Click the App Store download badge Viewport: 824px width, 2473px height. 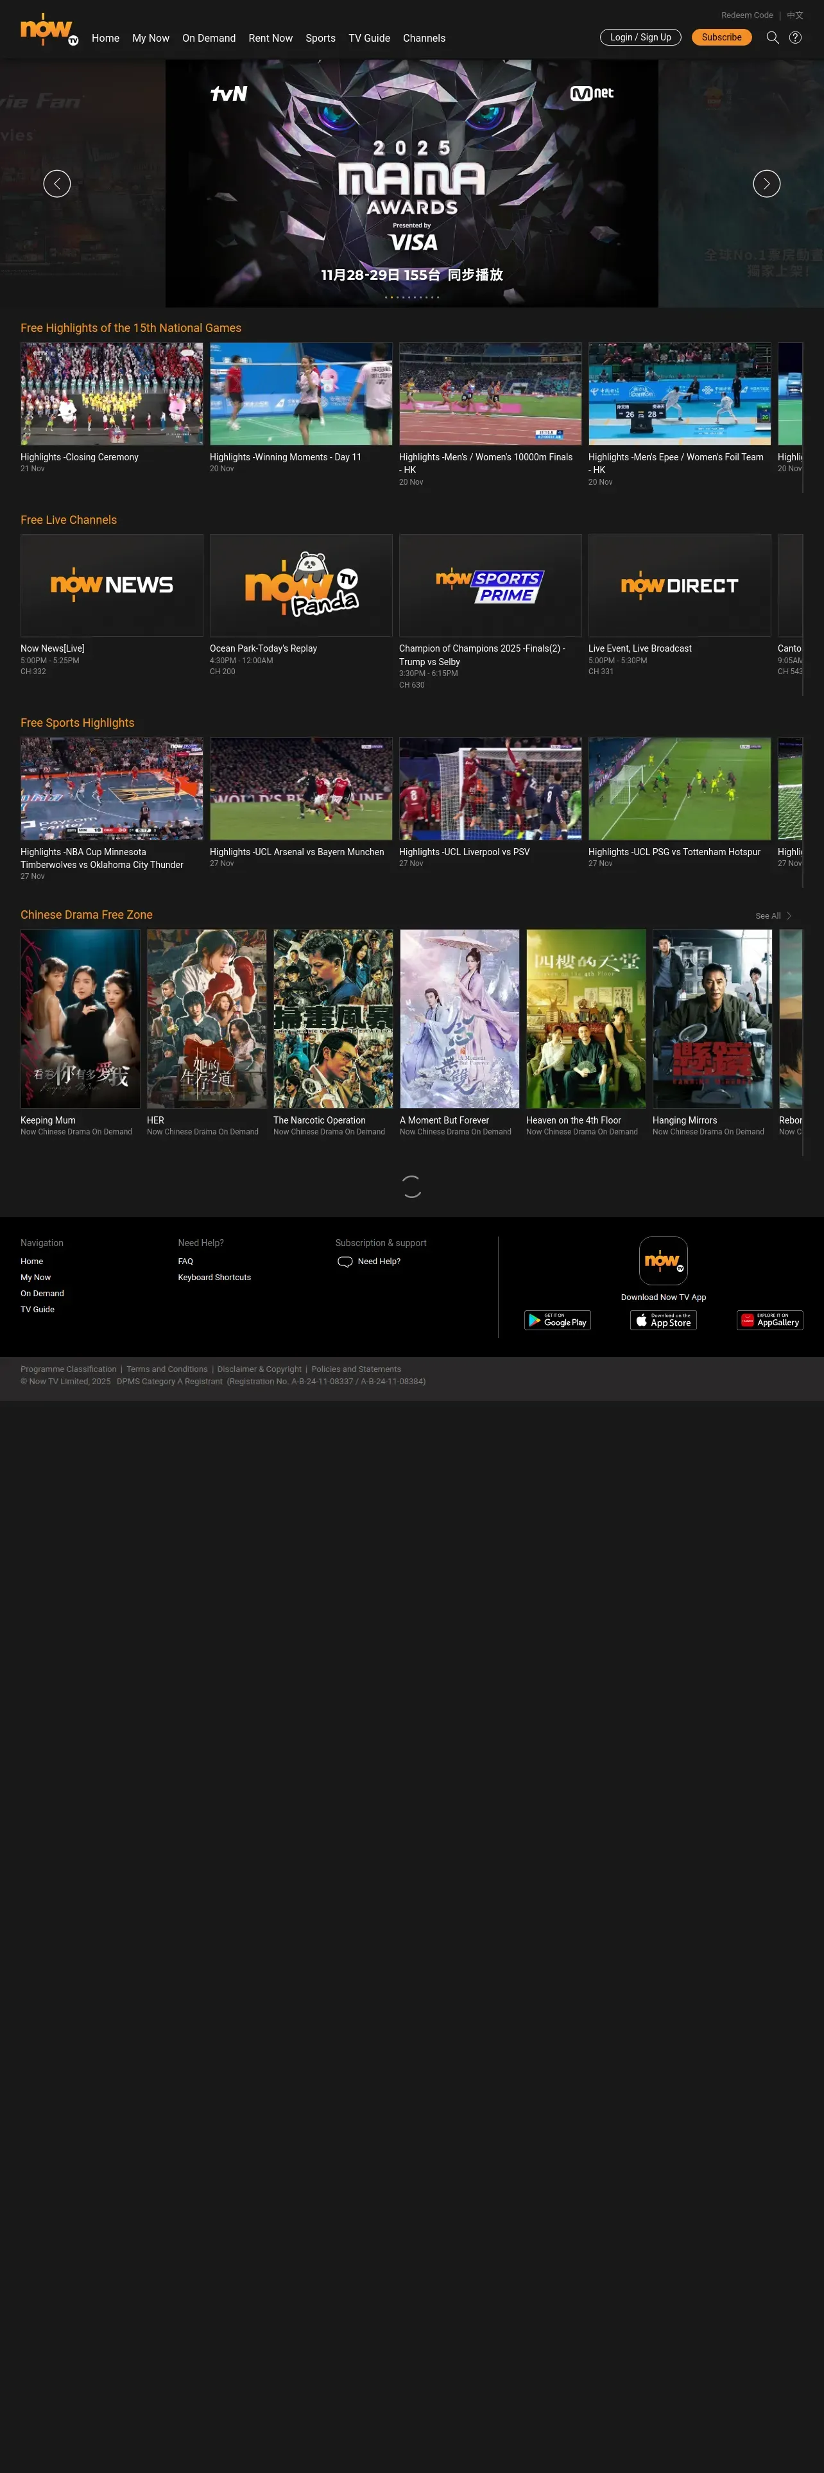[x=664, y=1320]
